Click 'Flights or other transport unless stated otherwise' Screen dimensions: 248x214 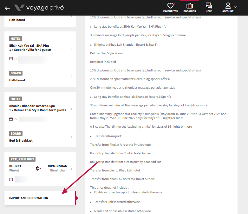(128, 192)
